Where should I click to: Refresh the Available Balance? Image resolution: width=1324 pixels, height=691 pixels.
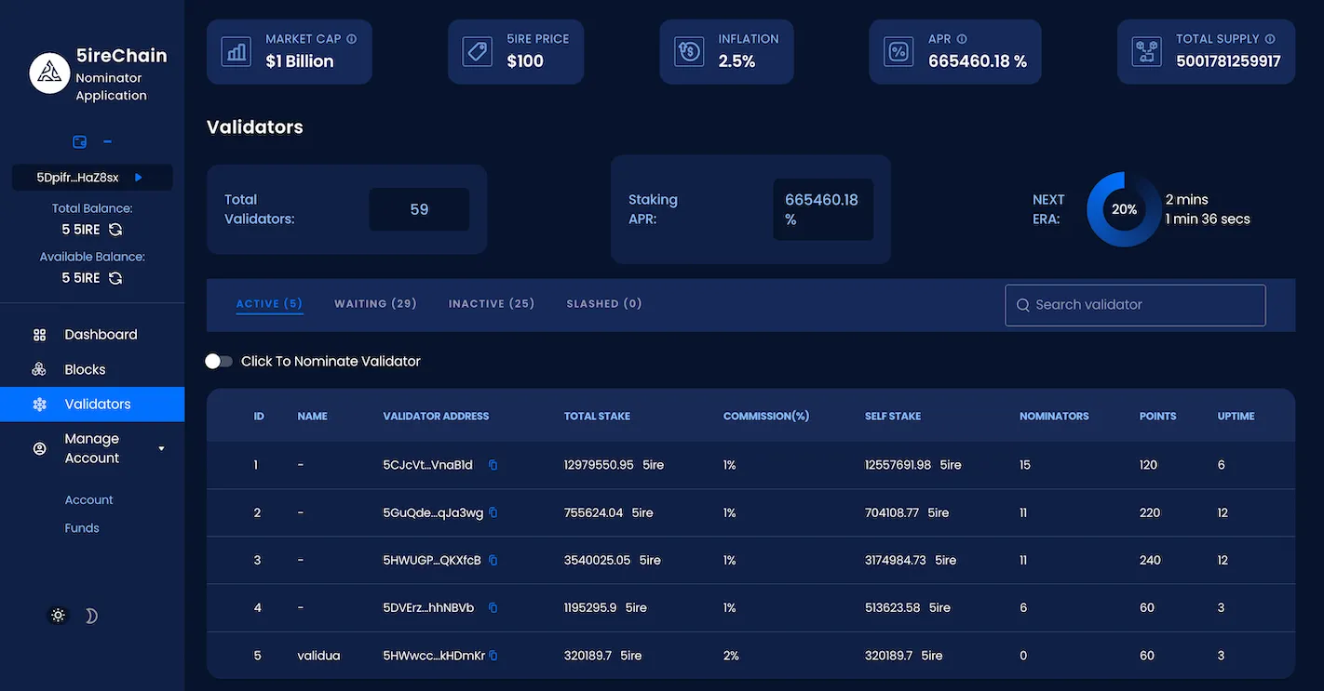pos(115,278)
